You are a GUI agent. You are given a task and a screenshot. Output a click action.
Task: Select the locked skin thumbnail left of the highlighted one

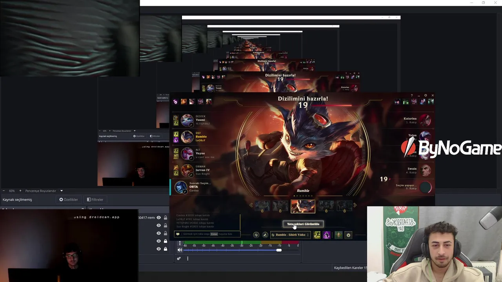click(280, 206)
